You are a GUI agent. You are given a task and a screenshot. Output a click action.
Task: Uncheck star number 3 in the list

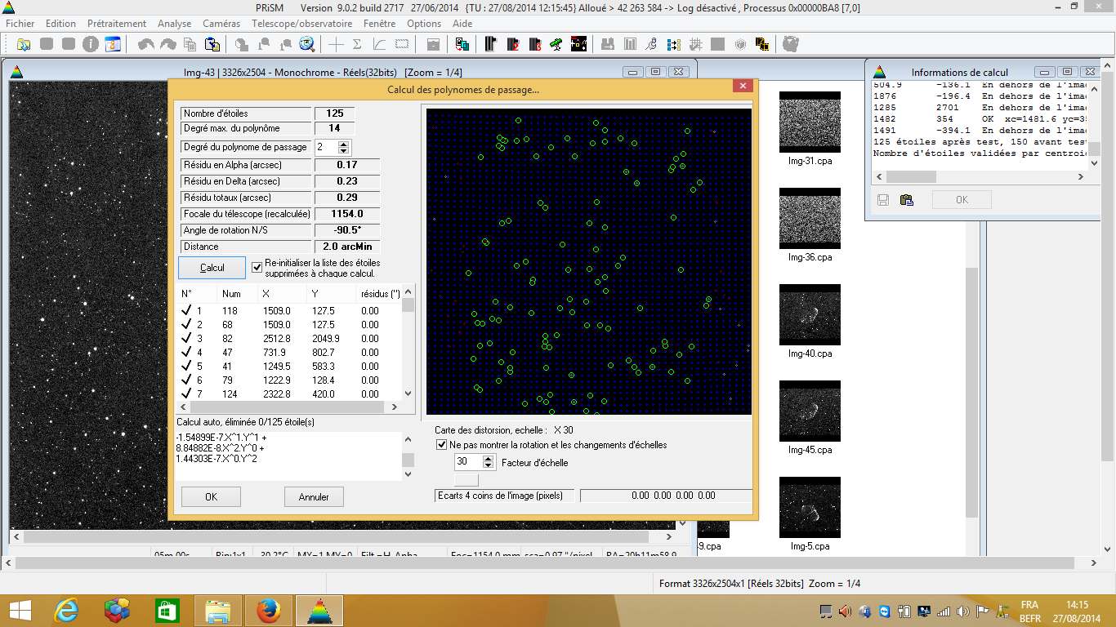(186, 338)
